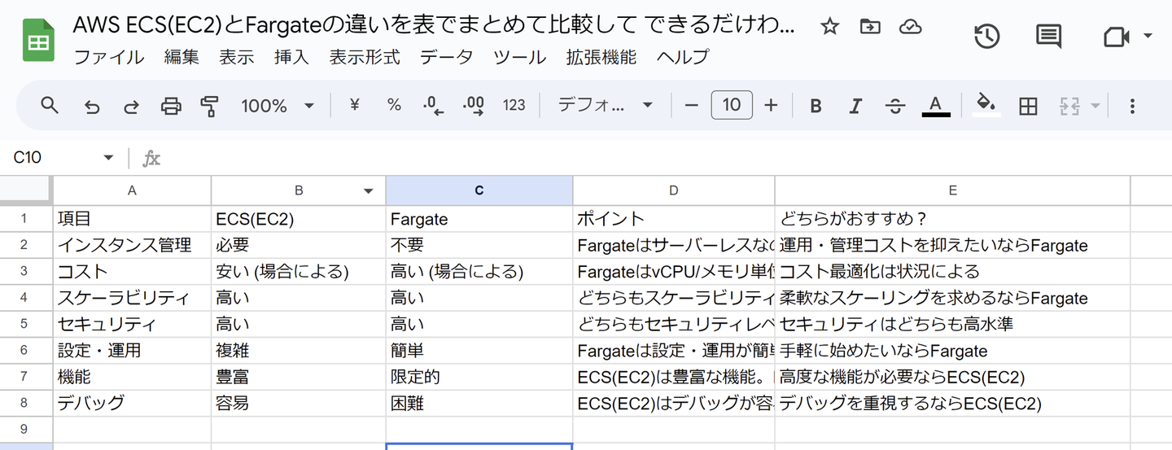Decrease decimal places
1172x450 pixels.
click(x=433, y=105)
